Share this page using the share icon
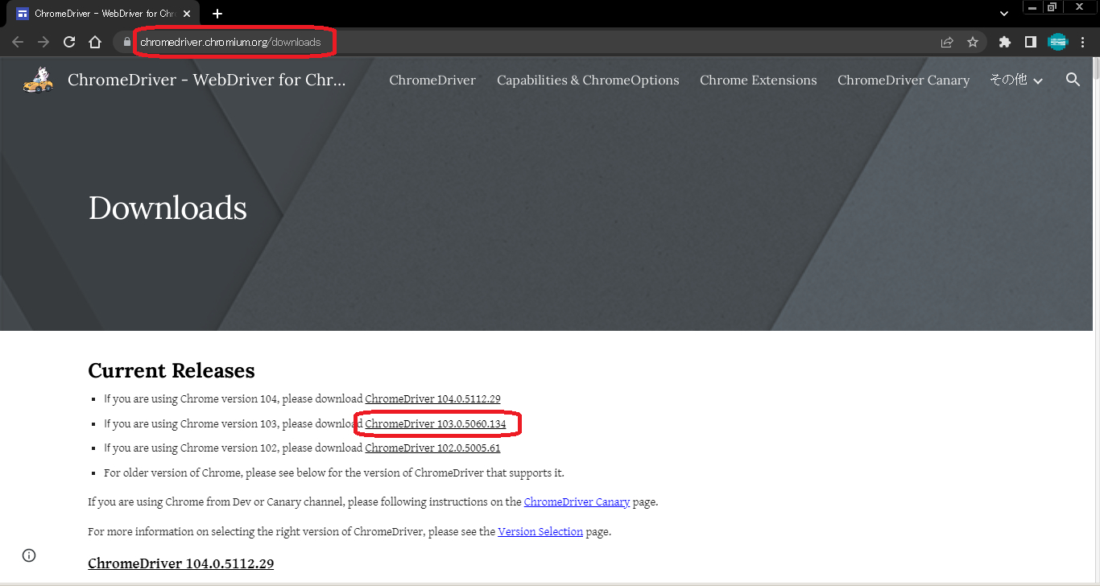Screen dimensions: 1100x586 [x=947, y=43]
